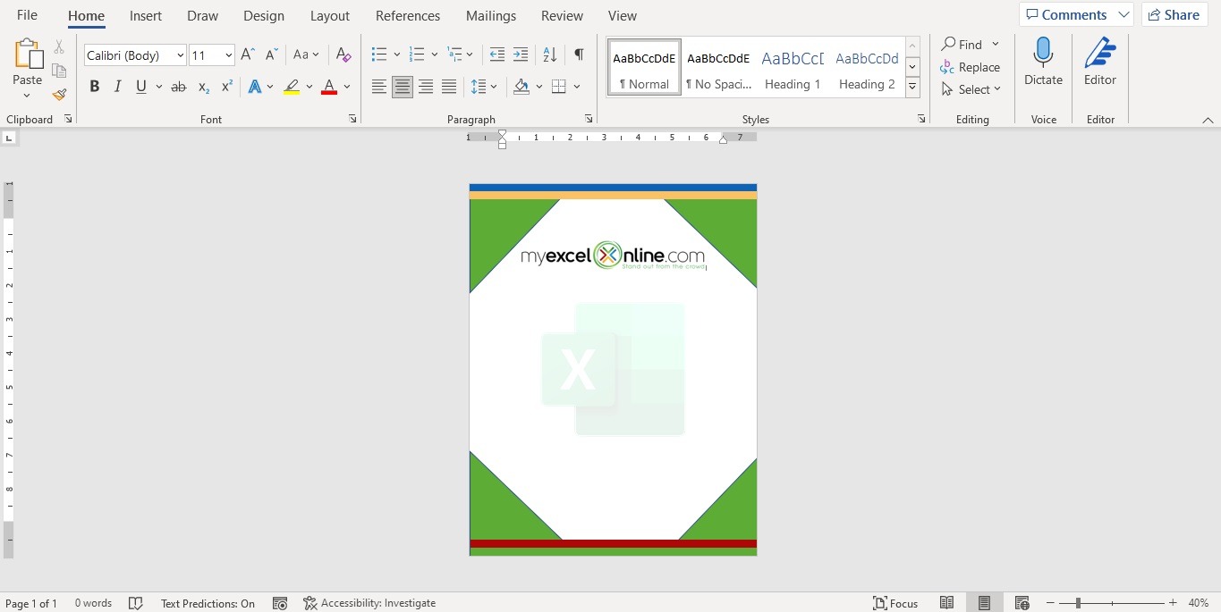The width and height of the screenshot is (1221, 612).
Task: Click the macro recording status icon
Action: (x=280, y=603)
